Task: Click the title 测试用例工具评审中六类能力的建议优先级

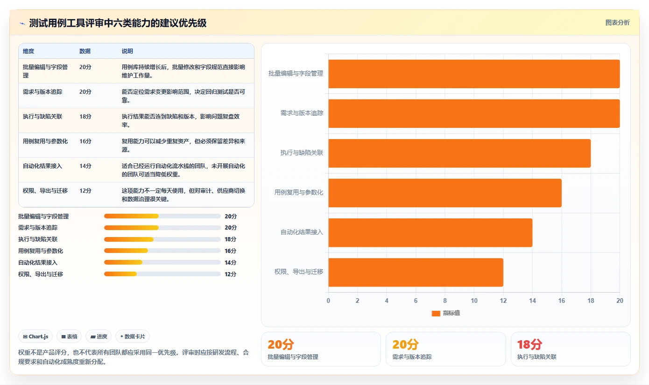Action: [x=118, y=23]
